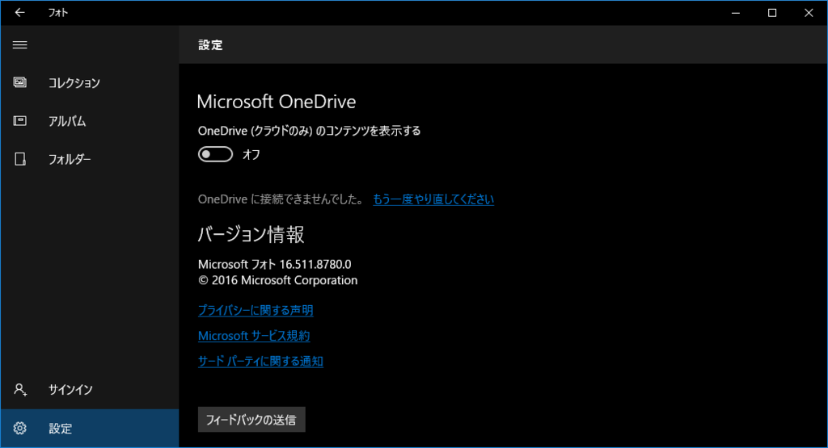The height and width of the screenshot is (448, 828).
Task: Click the アルバム album icon
Action: (x=20, y=121)
